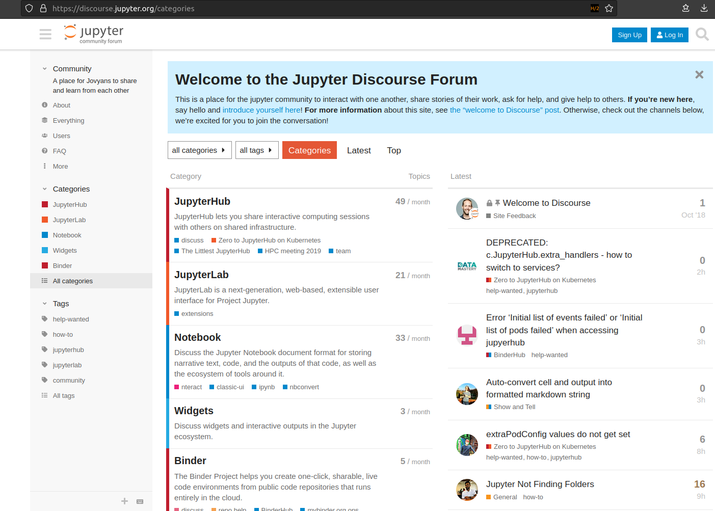715x511 pixels.
Task: Collapse the Tags sidebar section
Action: pos(45,304)
